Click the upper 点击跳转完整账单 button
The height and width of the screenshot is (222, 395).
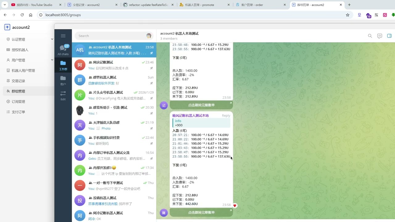(x=201, y=105)
